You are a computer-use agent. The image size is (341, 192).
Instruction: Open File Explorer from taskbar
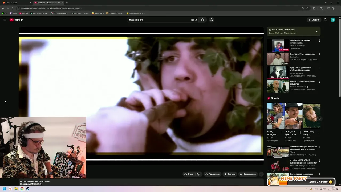click(x=16, y=189)
